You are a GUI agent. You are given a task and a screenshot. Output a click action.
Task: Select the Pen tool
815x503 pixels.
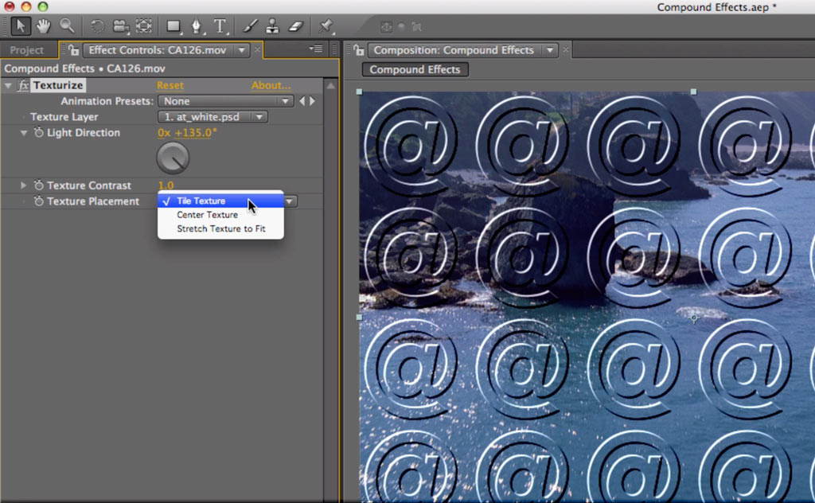coord(197,26)
